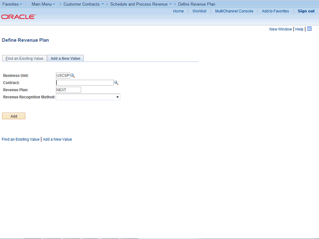This screenshot has height=239, width=319.
Task: Click bottom Find an Existing Value link
Action: [20, 139]
